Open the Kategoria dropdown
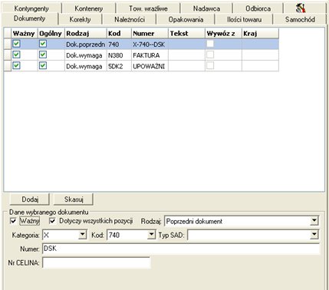Screen dimensions: 329x290 82,235
